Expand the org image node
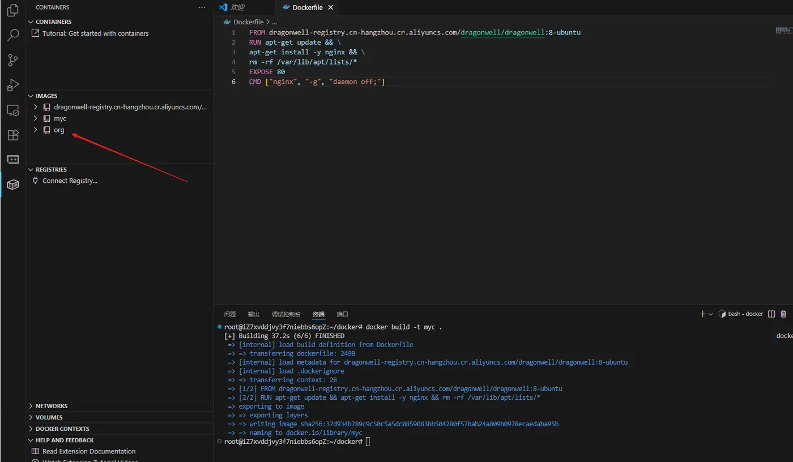Screen dimensions: 793x462 click(x=35, y=130)
